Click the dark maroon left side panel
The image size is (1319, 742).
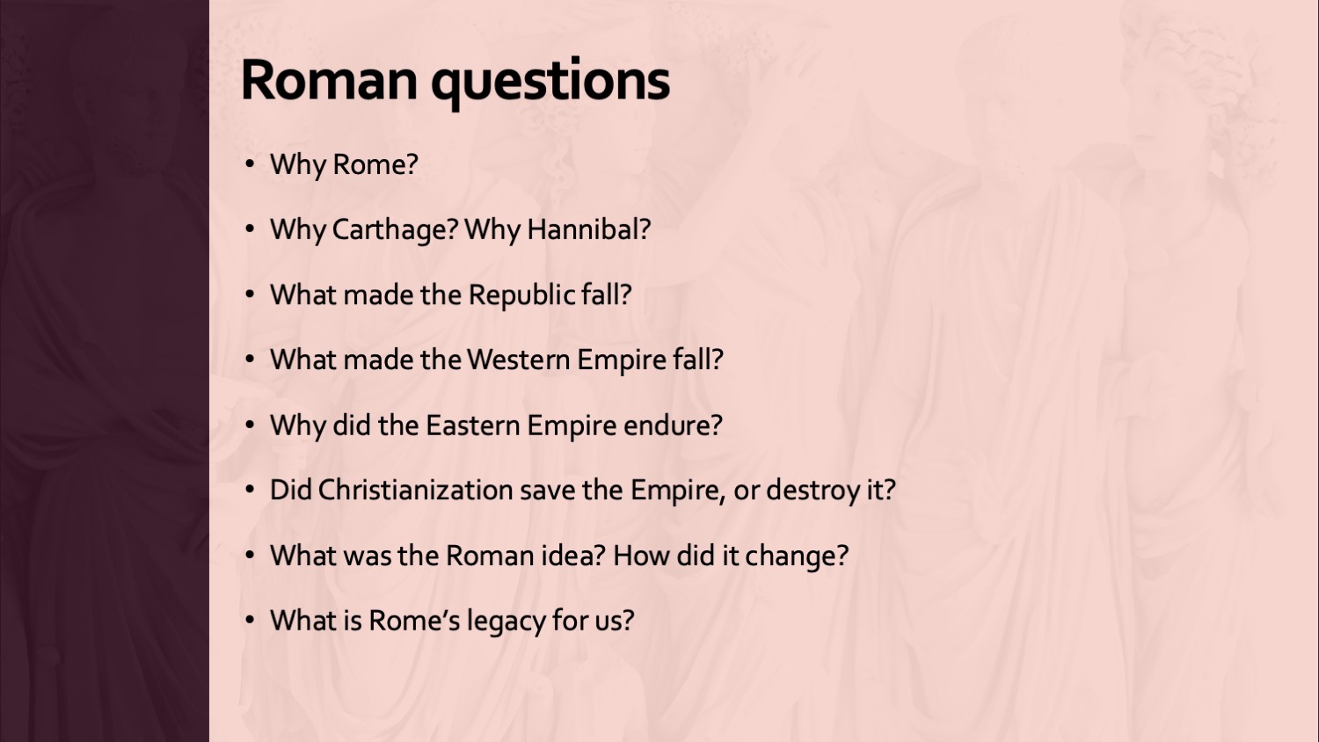coord(104,371)
